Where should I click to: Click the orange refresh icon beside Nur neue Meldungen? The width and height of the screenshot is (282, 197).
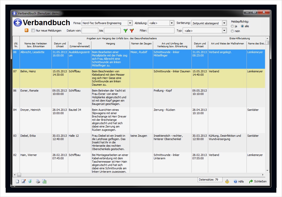pos(27,30)
